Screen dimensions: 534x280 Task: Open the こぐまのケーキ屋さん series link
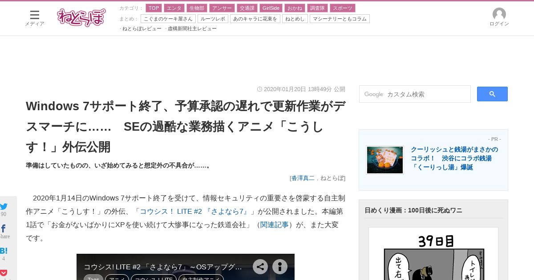168,19
